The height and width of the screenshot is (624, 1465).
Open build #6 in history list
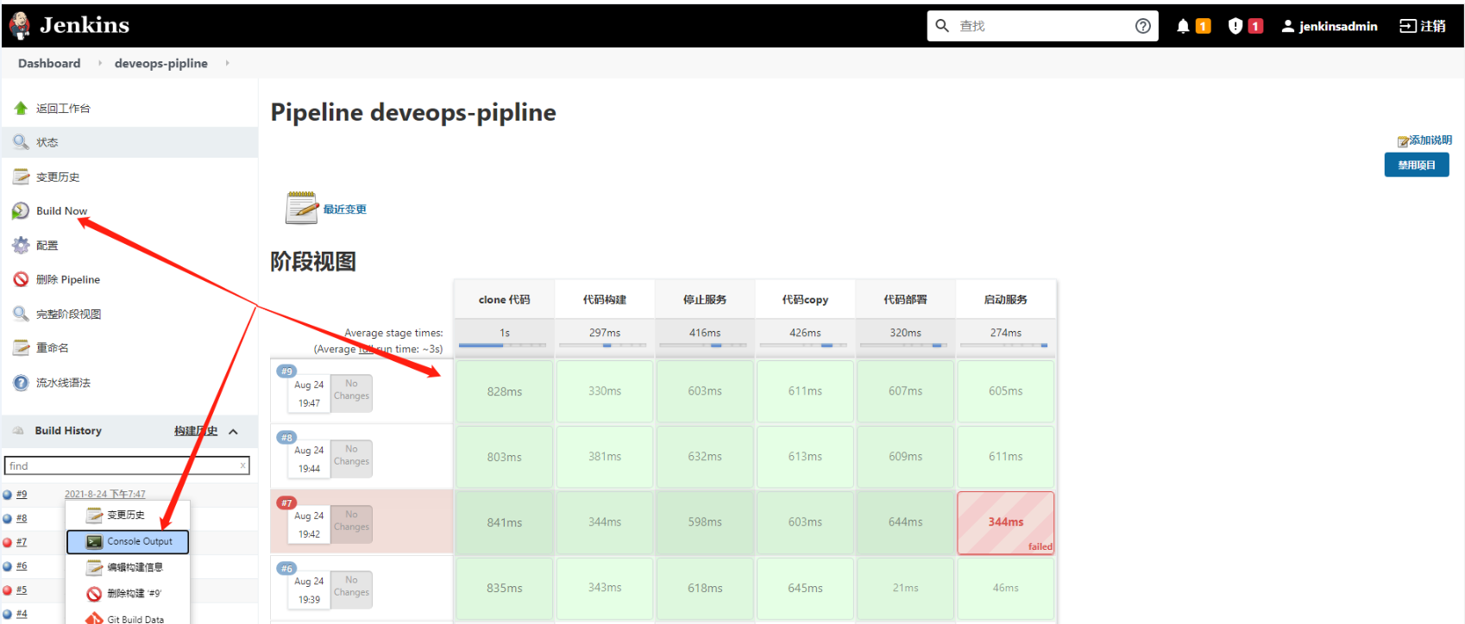[x=22, y=566]
